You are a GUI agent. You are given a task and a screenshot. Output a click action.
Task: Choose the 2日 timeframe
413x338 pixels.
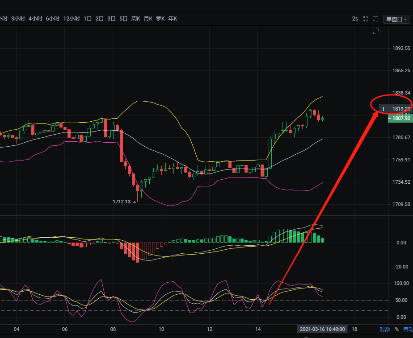click(x=100, y=19)
